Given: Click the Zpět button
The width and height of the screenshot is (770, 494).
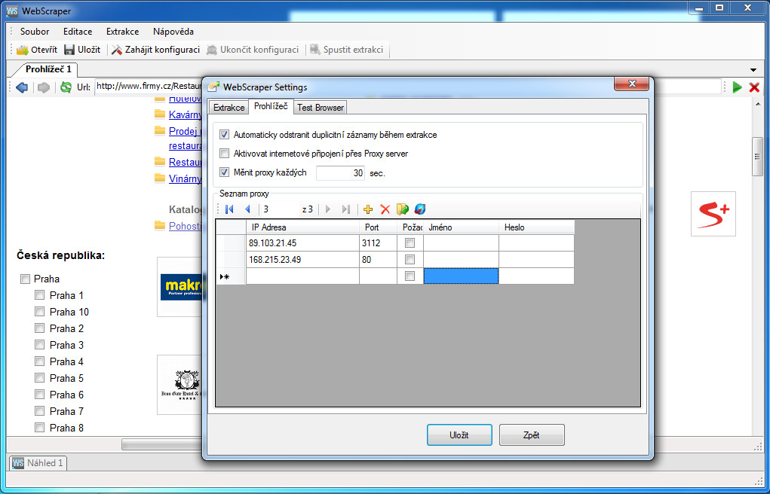Looking at the screenshot, I should 532,435.
